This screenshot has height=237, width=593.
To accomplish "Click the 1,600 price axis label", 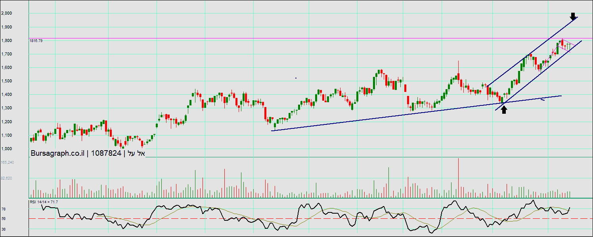I will coord(7,67).
